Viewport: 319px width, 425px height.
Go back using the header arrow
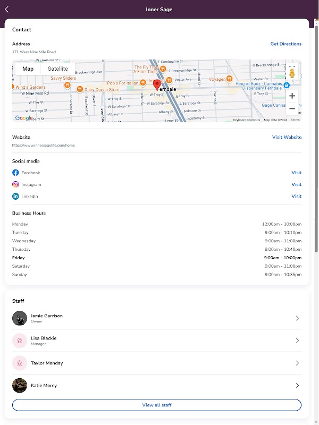point(7,10)
